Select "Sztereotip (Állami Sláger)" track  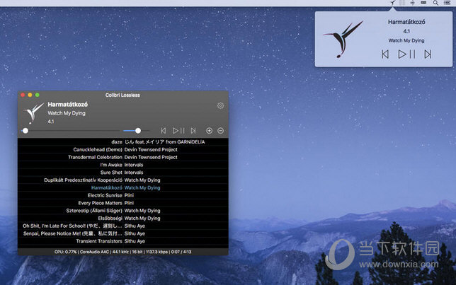coord(123,211)
